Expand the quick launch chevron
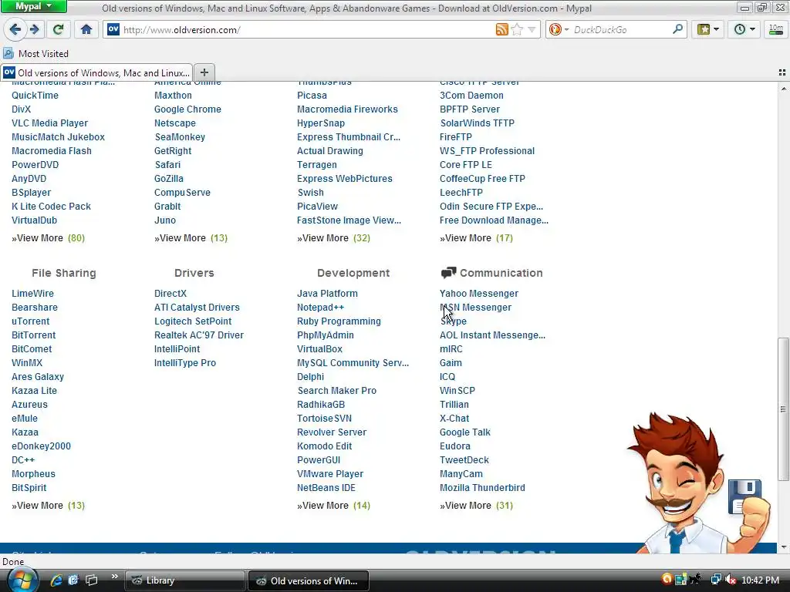 (114, 577)
